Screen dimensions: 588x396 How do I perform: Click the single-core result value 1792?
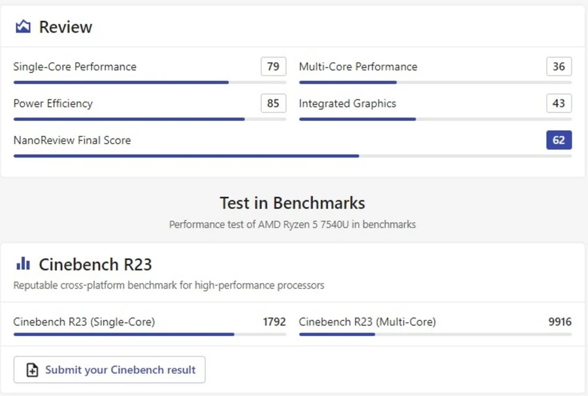pyautogui.click(x=274, y=322)
